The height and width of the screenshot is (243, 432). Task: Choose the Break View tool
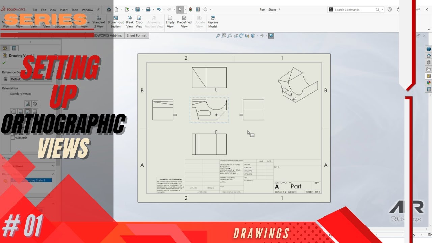[x=130, y=22]
